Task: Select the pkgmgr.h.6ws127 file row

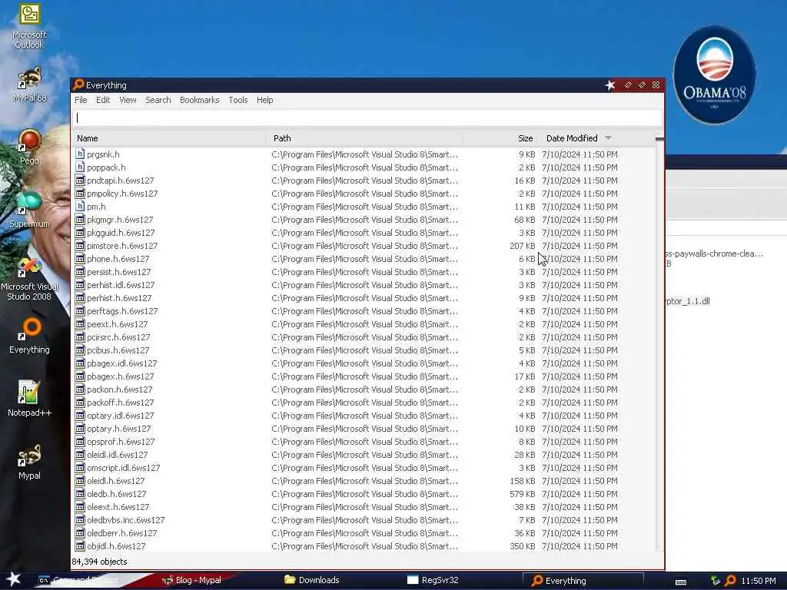Action: (x=364, y=219)
